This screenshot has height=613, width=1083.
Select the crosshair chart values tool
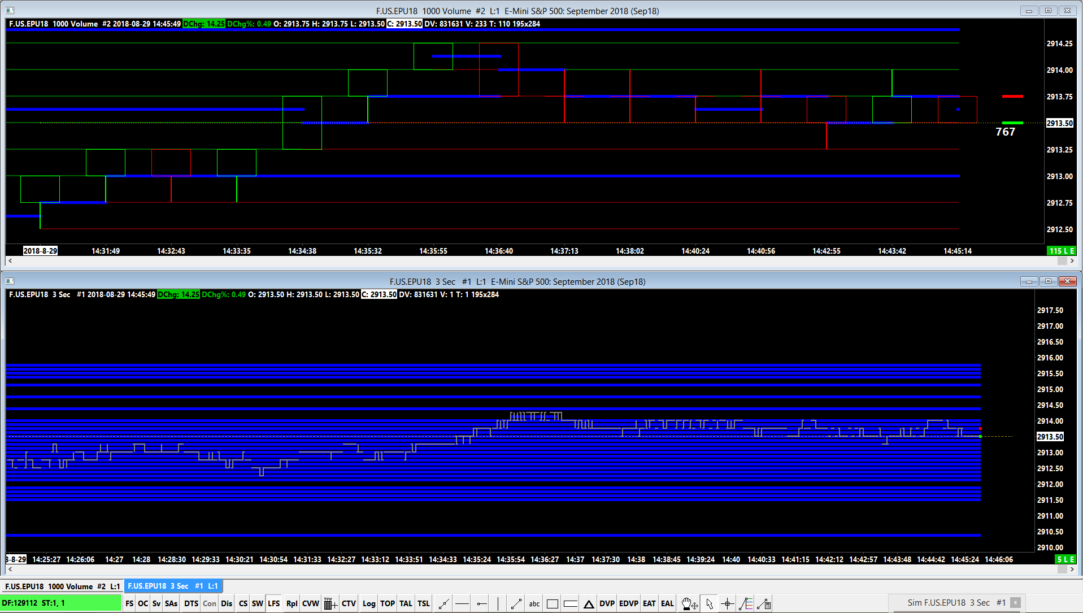pyautogui.click(x=728, y=603)
